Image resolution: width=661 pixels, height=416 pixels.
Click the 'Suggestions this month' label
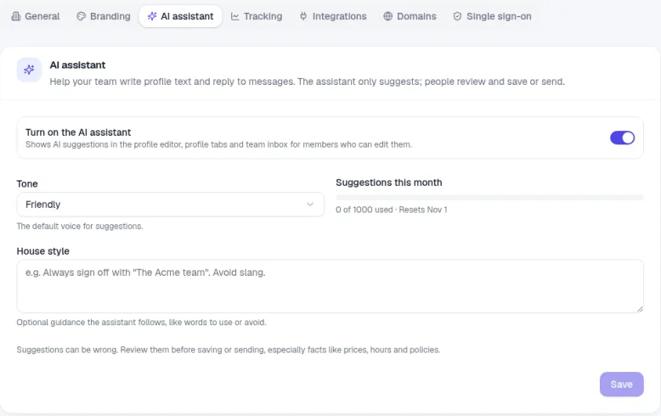click(388, 183)
